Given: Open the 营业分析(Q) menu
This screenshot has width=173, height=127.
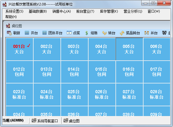Looking at the screenshot, I should click(133, 11).
